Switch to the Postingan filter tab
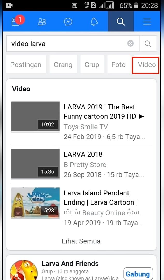164x280 pixels. point(26,64)
